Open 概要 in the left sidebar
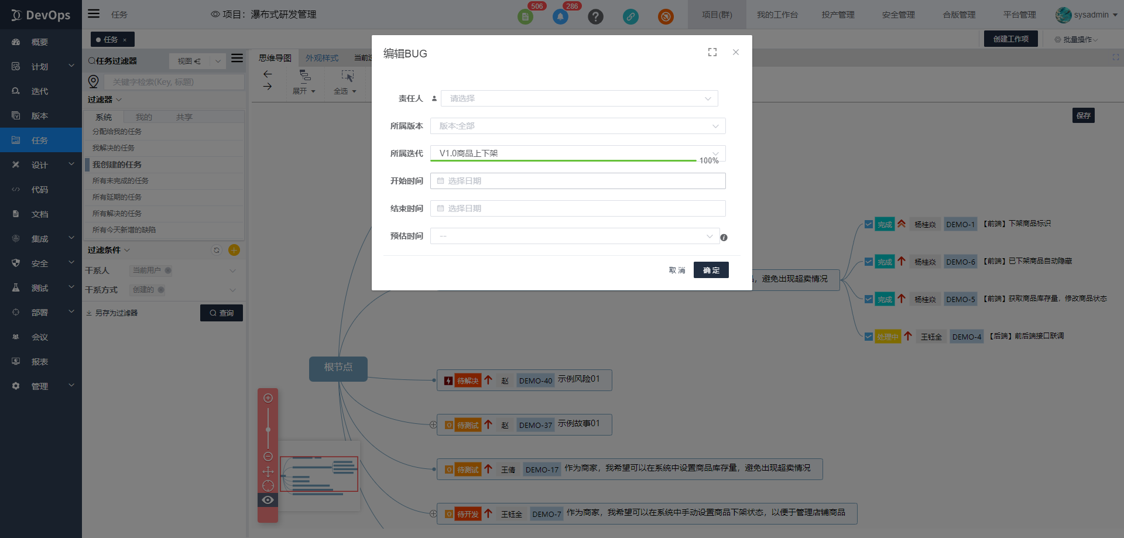Screen dimensions: 1124x538 [x=41, y=42]
